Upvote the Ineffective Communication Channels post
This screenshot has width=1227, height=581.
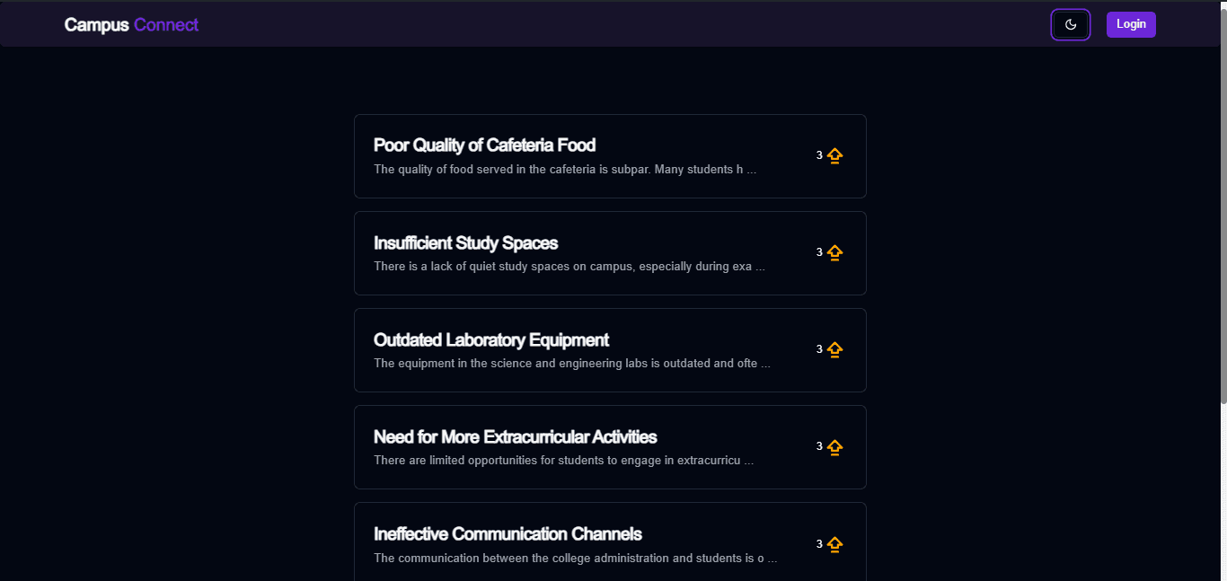(835, 543)
